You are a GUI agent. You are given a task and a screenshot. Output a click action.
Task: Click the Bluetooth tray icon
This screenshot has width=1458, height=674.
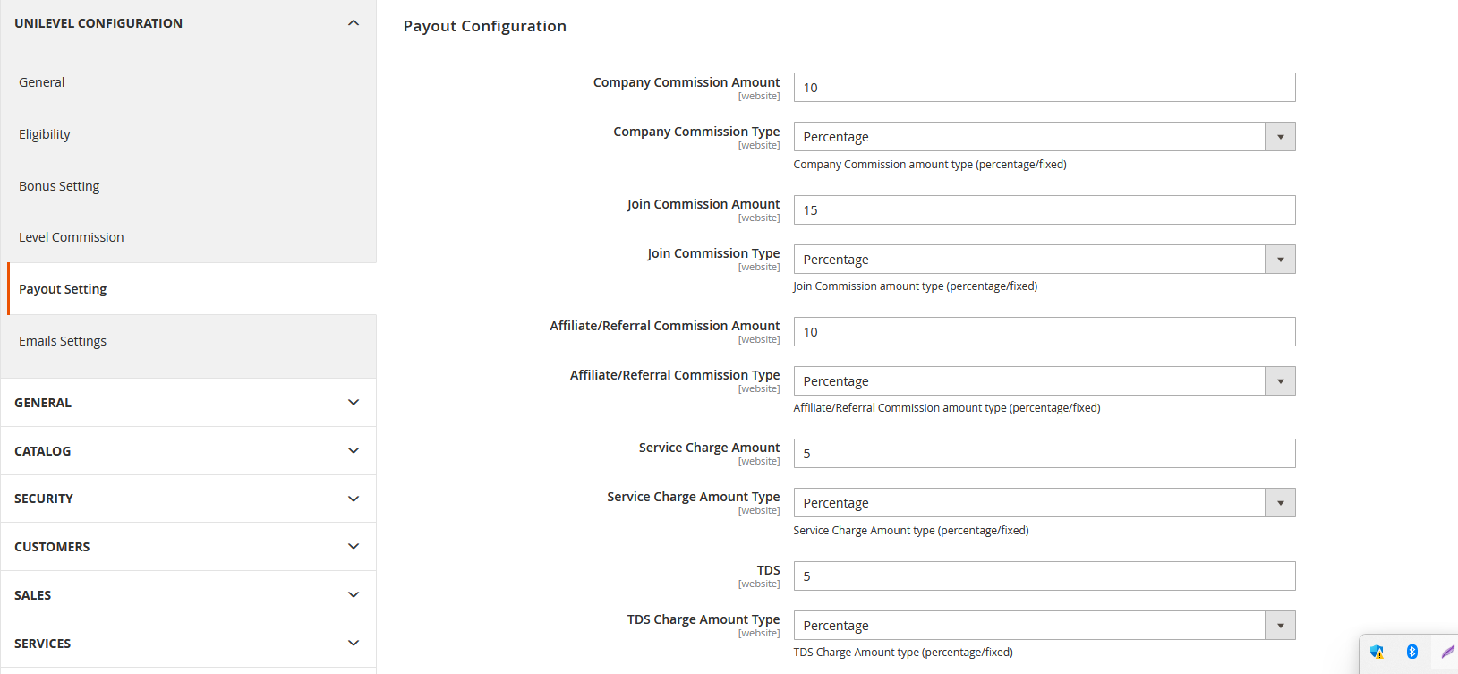pos(1411,652)
